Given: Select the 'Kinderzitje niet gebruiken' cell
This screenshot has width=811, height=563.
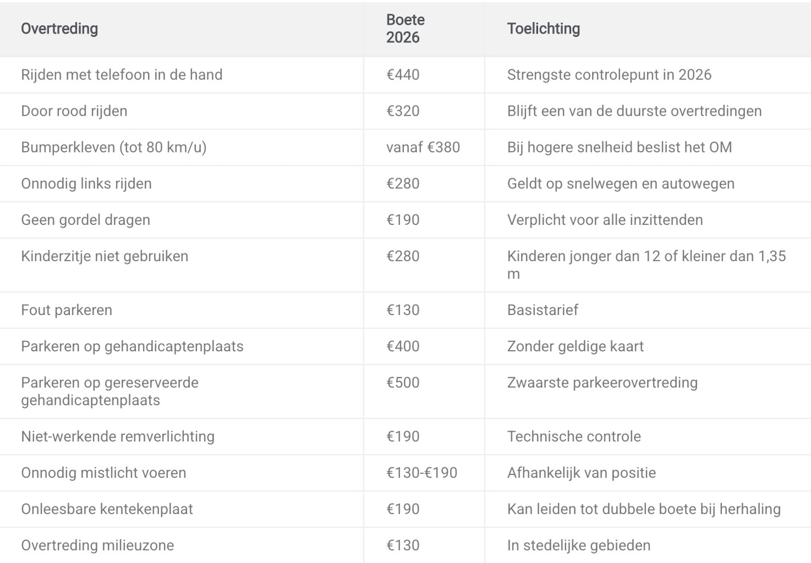Looking at the screenshot, I should point(104,256).
